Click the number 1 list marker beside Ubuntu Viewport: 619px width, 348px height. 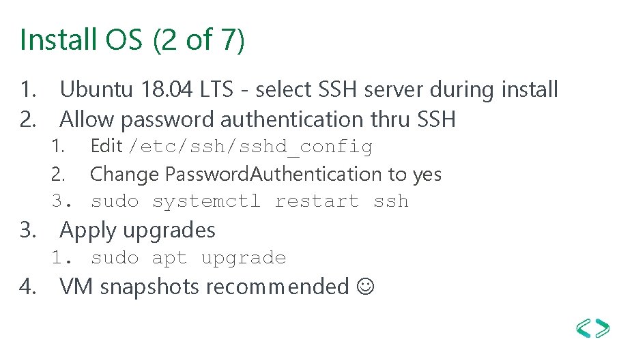click(27, 89)
